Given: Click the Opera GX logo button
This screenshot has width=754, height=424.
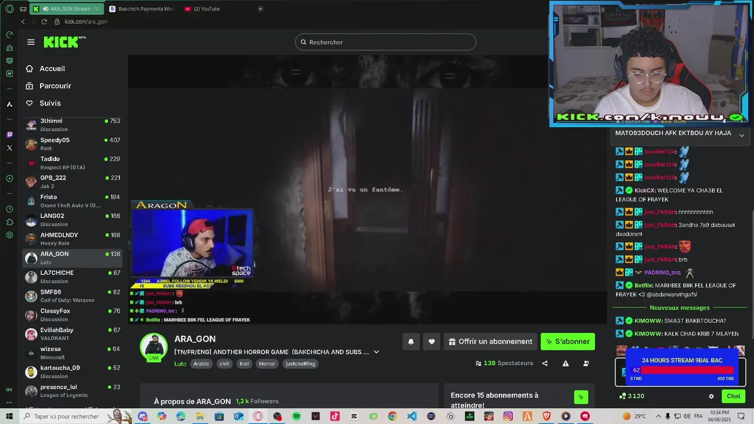Looking at the screenshot, I should coord(9,9).
